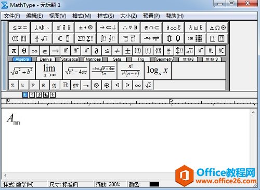Viewport: 260px width, 190px height.
Task: Insert the quadratic formula expression
Action: coord(103,71)
